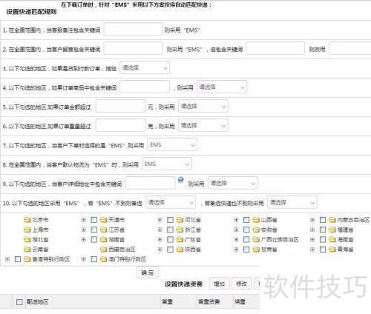Screen dimensions: 371x314
Task: Click the 内蒙古自治区 folder icon
Action: 332,220
